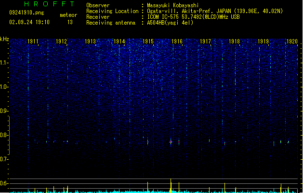Viewport: 303px width, 193px height.
Task: Click the 1916 time marker
Action: click(x=177, y=41)
